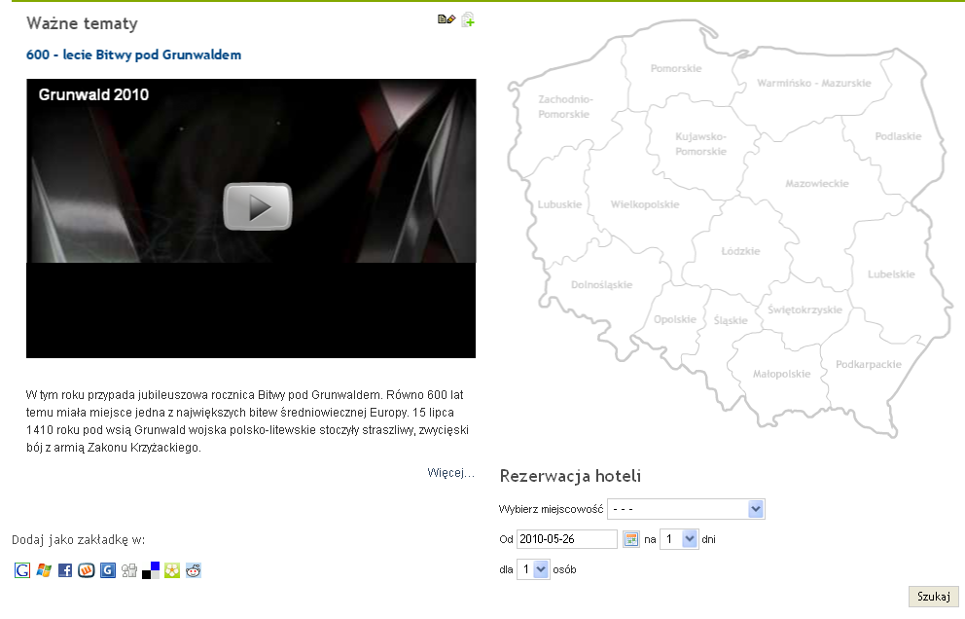Select Pomorskie region on map
The height and width of the screenshot is (619, 965).
676,68
